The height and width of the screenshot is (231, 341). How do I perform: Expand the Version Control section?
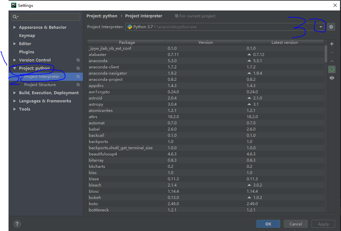[14, 60]
